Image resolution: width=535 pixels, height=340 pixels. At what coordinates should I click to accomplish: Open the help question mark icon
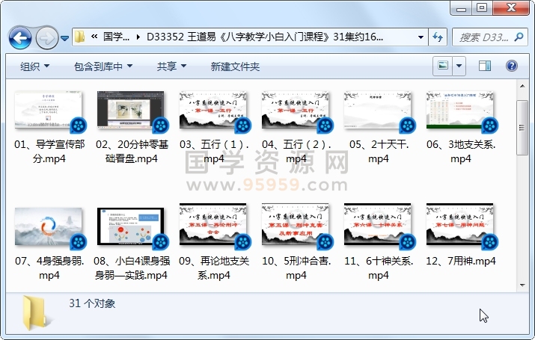click(512, 66)
